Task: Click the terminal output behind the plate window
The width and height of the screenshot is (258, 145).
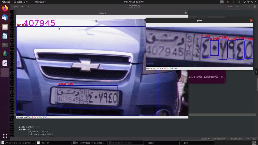Action: pyautogui.click(x=207, y=77)
